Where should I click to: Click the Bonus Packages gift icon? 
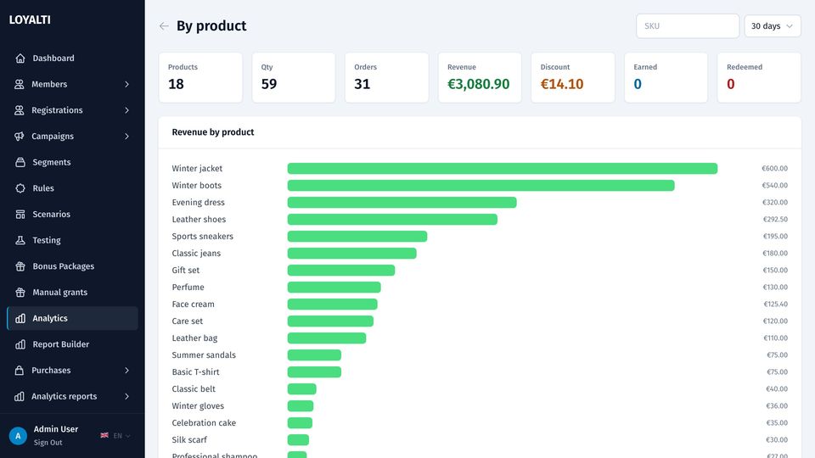(20, 265)
